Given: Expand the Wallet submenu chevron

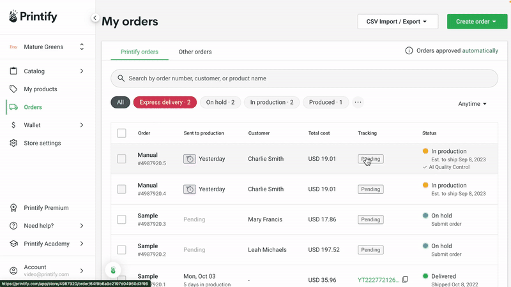Looking at the screenshot, I should [82, 125].
